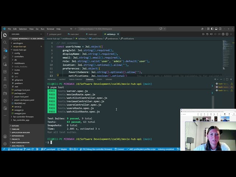This screenshot has width=236, height=177.
Task: Open the Selection menu
Action: (x=23, y=29)
